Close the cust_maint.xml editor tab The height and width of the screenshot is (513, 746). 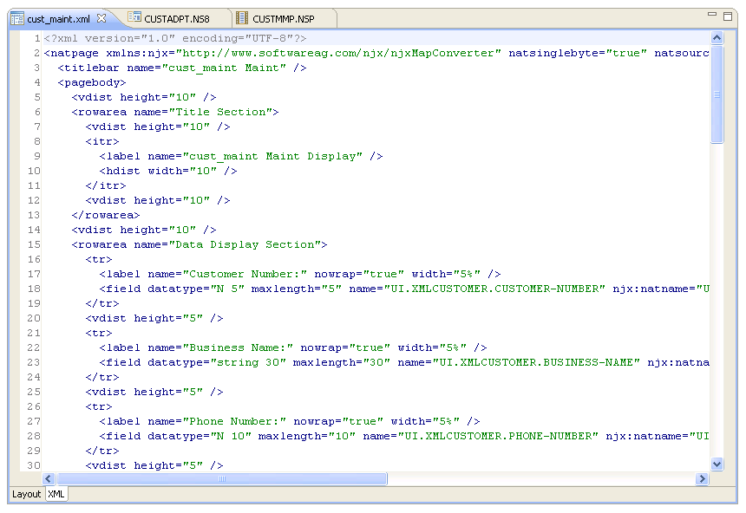101,18
